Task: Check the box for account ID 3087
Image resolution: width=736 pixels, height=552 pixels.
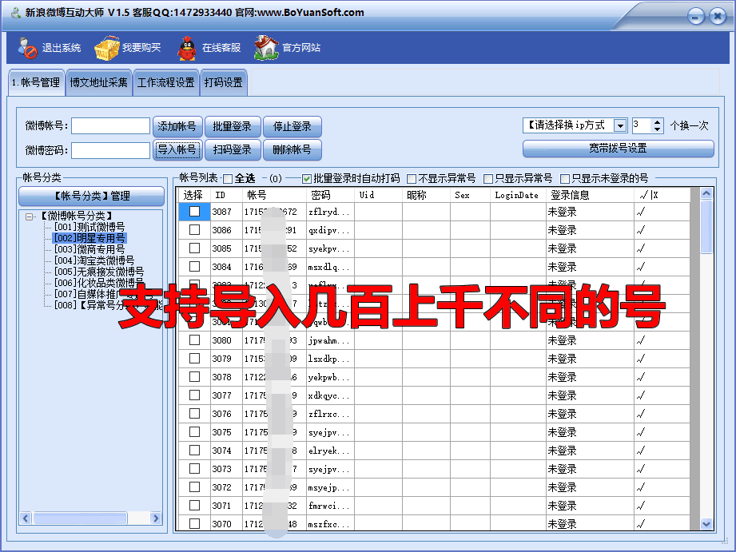Action: 194,212
